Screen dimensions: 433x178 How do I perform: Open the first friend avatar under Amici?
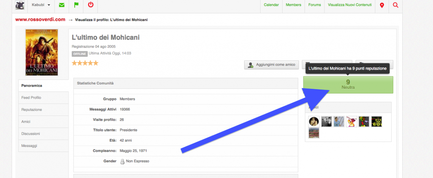tap(314, 121)
